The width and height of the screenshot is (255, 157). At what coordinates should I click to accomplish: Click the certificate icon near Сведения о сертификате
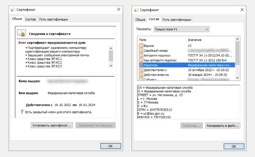[22, 33]
